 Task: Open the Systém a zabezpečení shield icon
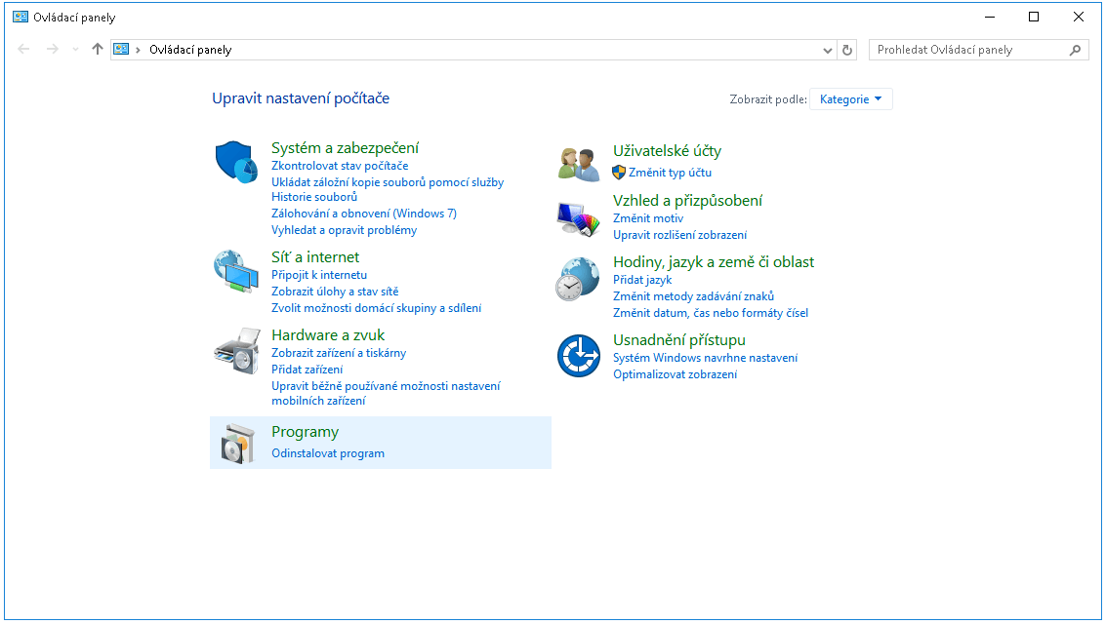click(x=236, y=162)
